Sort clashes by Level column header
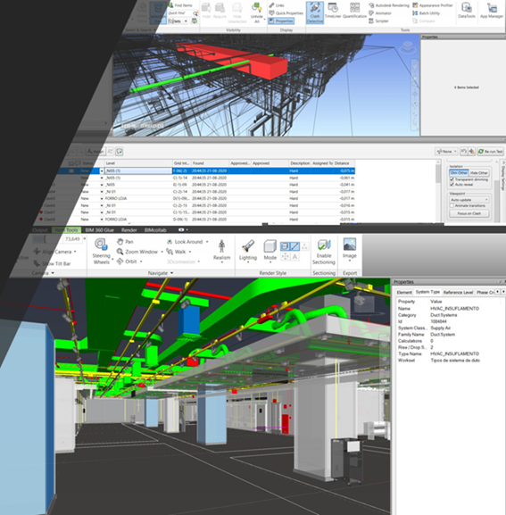 [x=138, y=163]
